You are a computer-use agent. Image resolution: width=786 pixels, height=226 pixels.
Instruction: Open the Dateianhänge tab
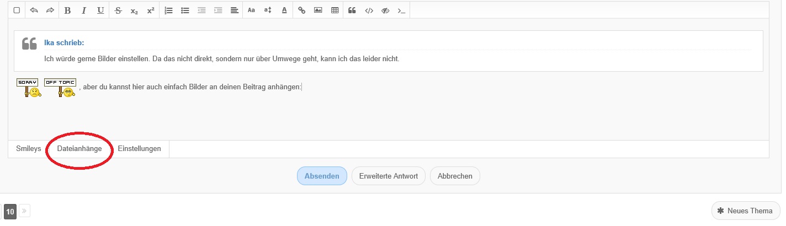point(79,149)
